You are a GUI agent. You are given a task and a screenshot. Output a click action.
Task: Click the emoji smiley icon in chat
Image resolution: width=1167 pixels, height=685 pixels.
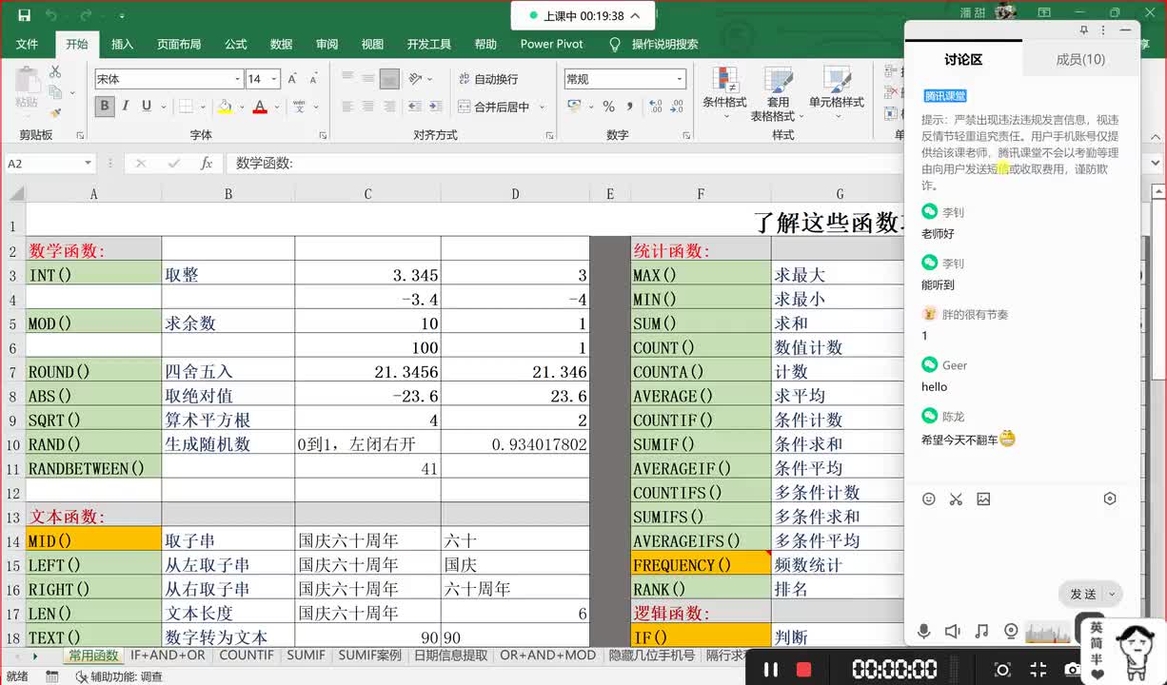coord(929,499)
